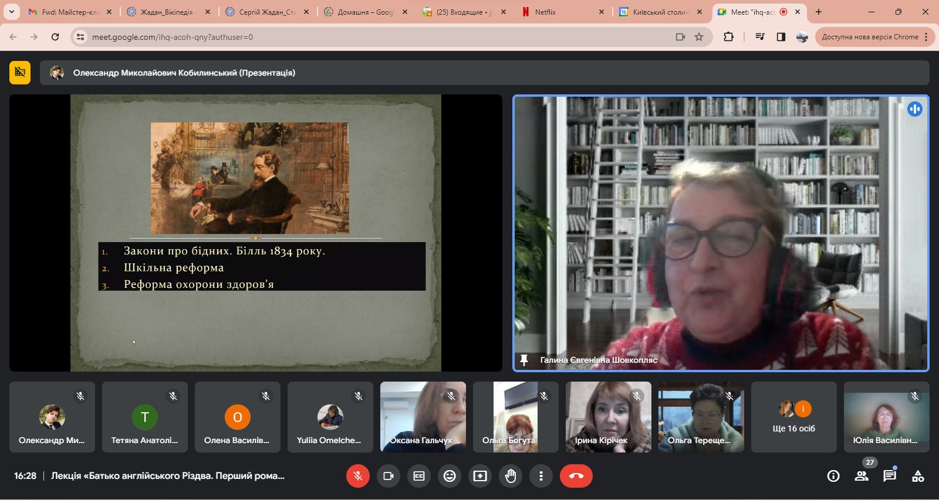Click the raise hand icon
The height and width of the screenshot is (500, 939).
coord(511,476)
